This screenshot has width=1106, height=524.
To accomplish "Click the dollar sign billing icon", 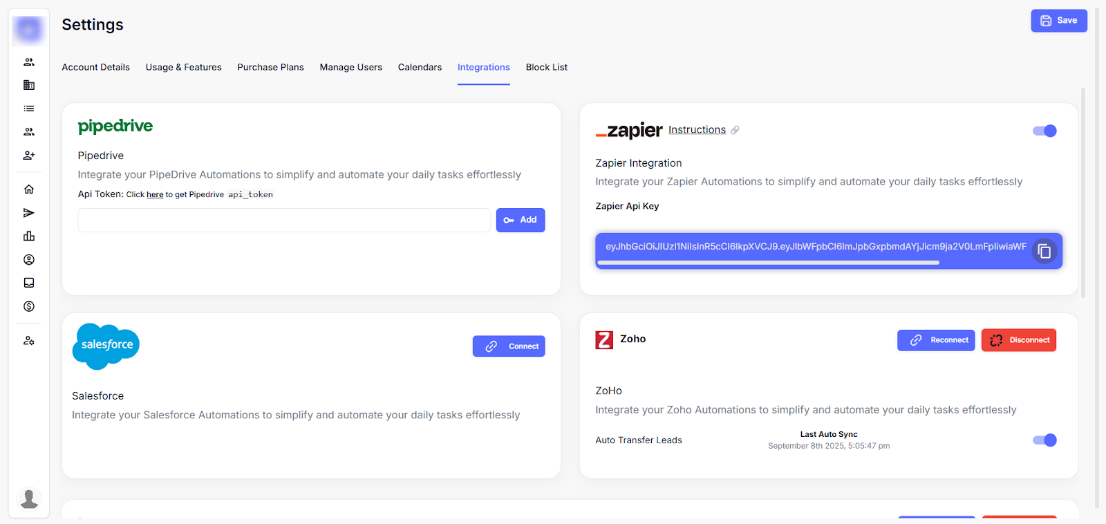I will click(29, 306).
